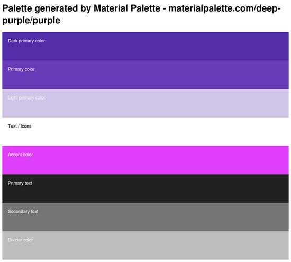Choose the white Text / Icons swatch
Screen dimensions: 291x262
click(x=145, y=132)
